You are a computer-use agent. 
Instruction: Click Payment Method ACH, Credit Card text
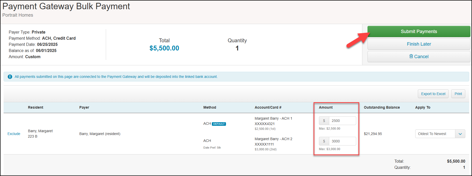(x=42, y=38)
